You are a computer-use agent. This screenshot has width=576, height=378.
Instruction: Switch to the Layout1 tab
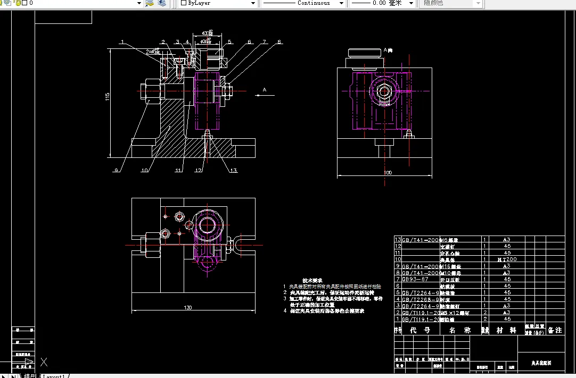point(54,376)
